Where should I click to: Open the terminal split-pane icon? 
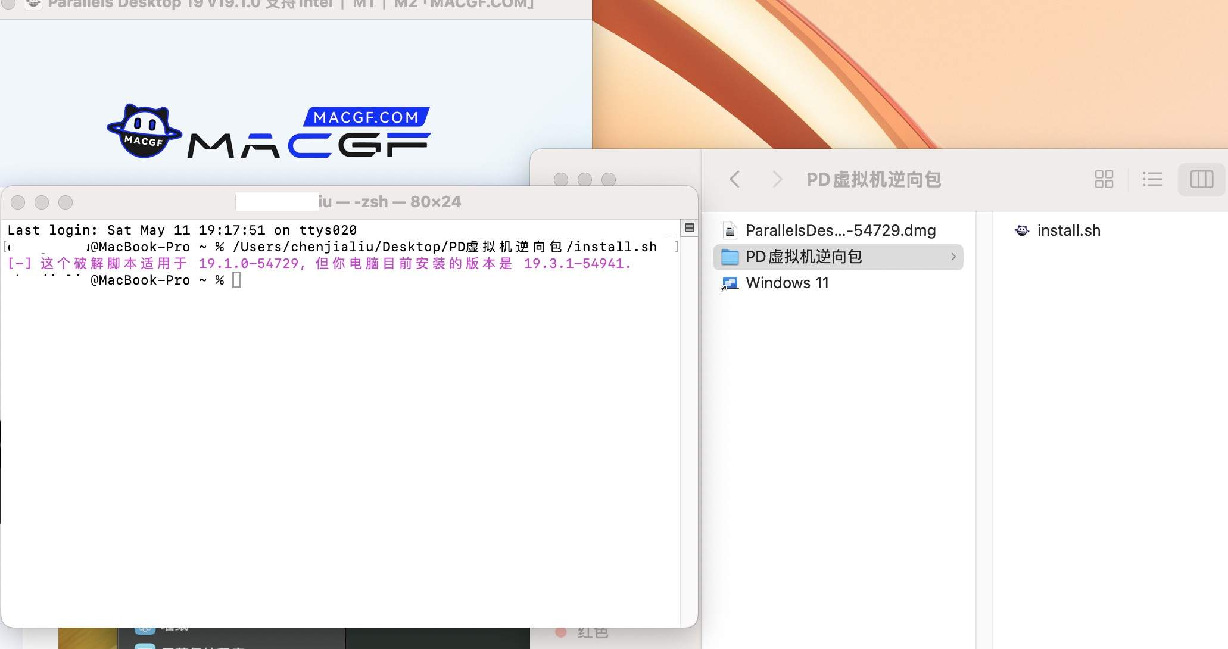coord(690,227)
